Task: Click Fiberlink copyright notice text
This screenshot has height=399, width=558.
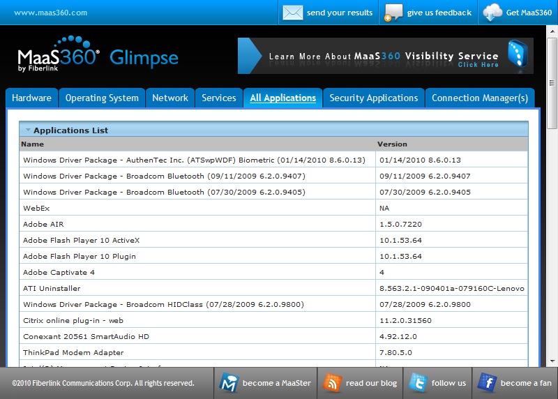Action: coord(103,383)
